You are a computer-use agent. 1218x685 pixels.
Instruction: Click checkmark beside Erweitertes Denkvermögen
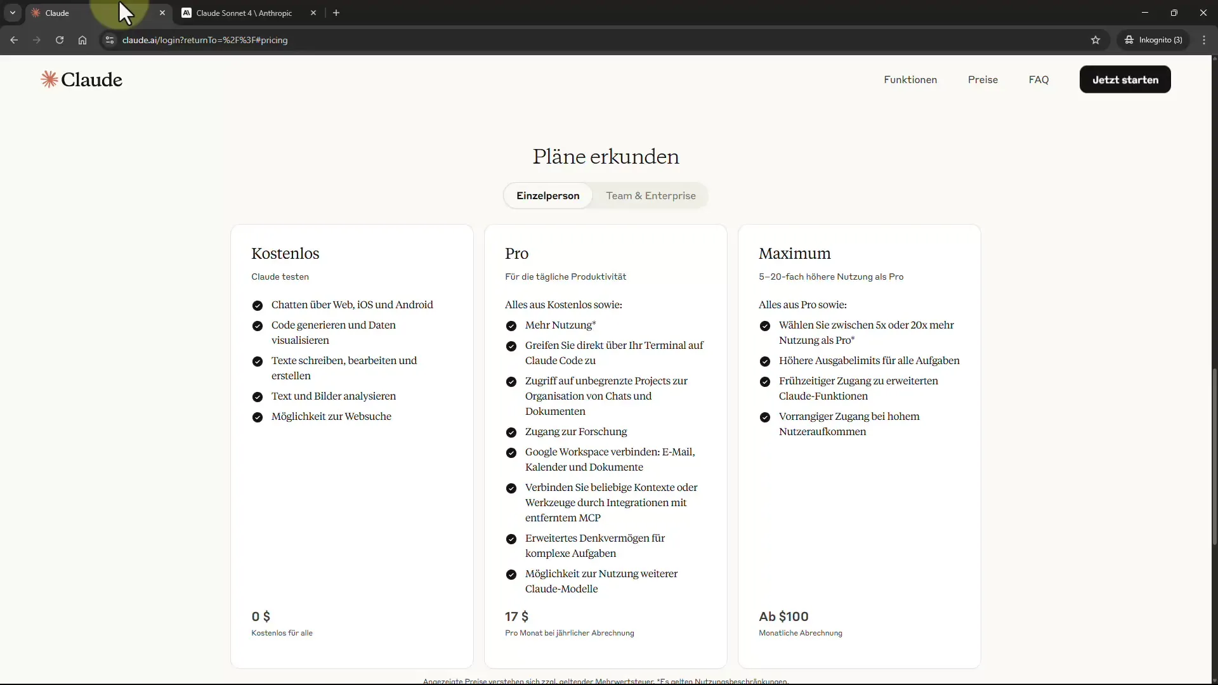pos(511,539)
